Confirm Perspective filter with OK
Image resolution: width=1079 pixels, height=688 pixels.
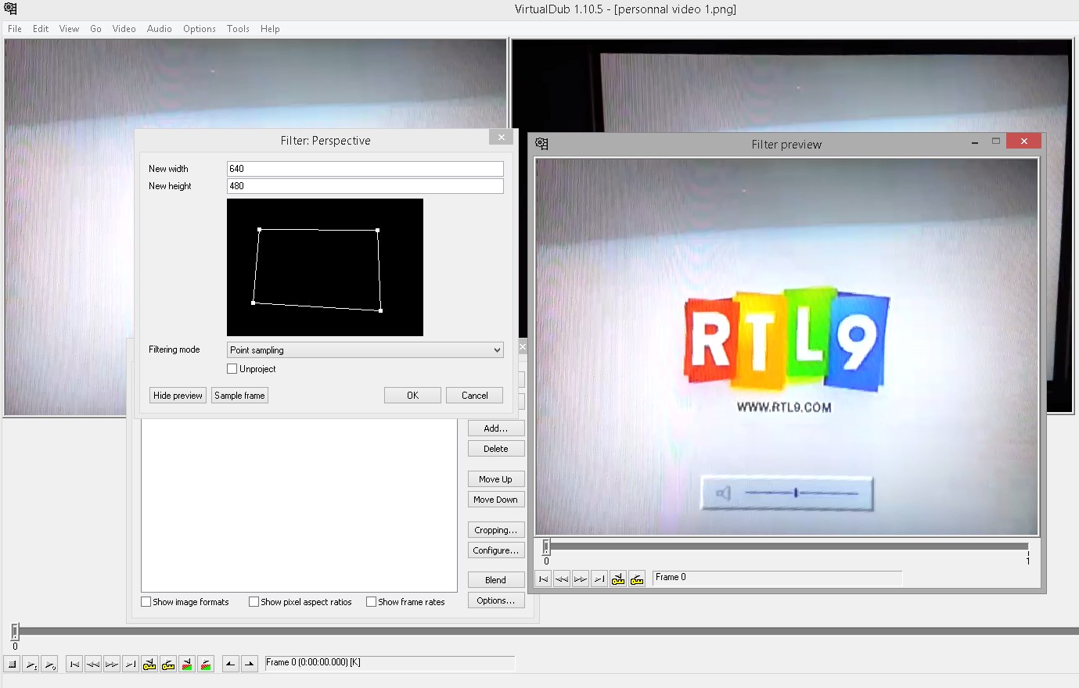pos(412,396)
